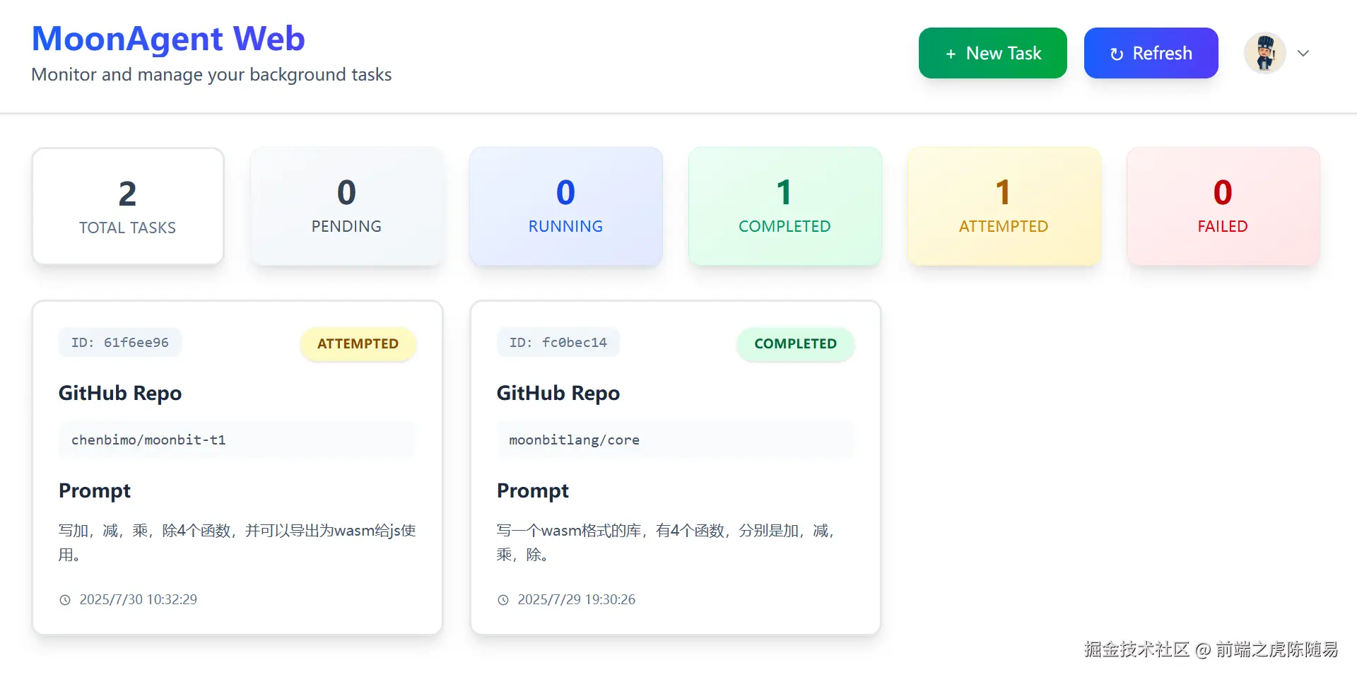The width and height of the screenshot is (1357, 677).
Task: Click the chenbimo/moonbit-t1 repo field
Action: 237,440
